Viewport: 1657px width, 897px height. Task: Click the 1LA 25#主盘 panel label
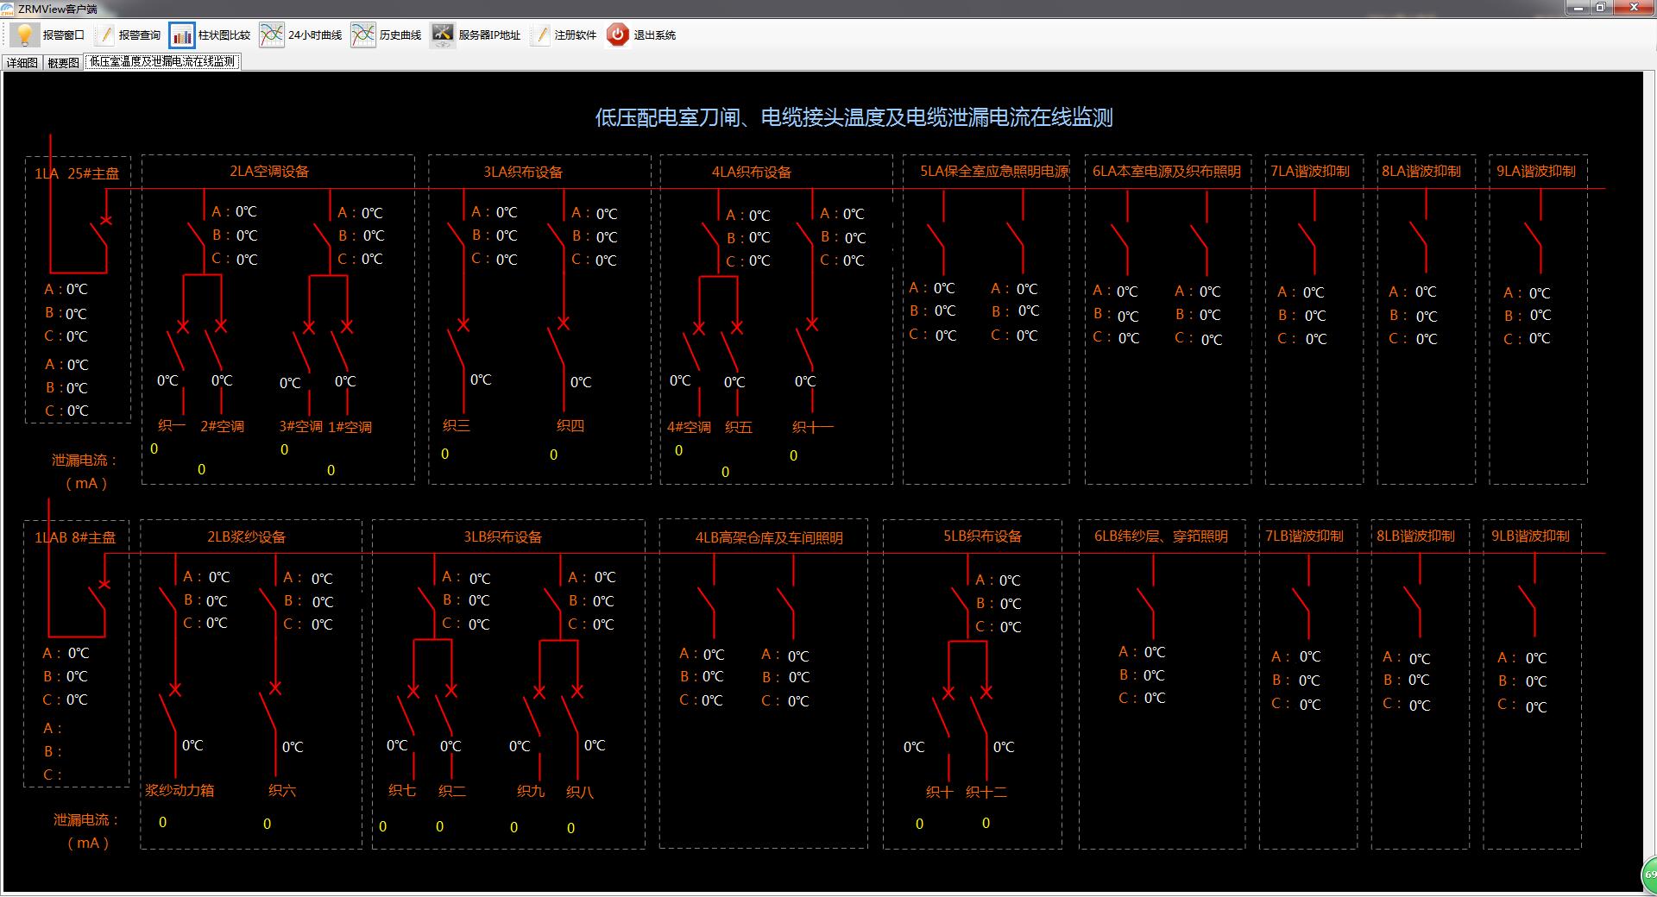tap(77, 173)
